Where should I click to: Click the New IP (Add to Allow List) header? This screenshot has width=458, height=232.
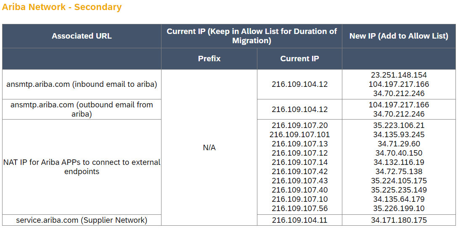pyautogui.click(x=399, y=36)
